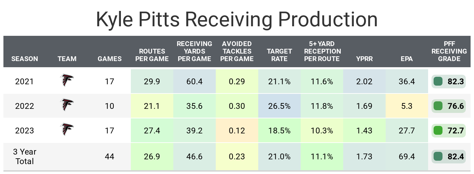Screen dimensions: 474x174
Task: Click the Falcons logo in the 2022 row
Action: tap(67, 105)
